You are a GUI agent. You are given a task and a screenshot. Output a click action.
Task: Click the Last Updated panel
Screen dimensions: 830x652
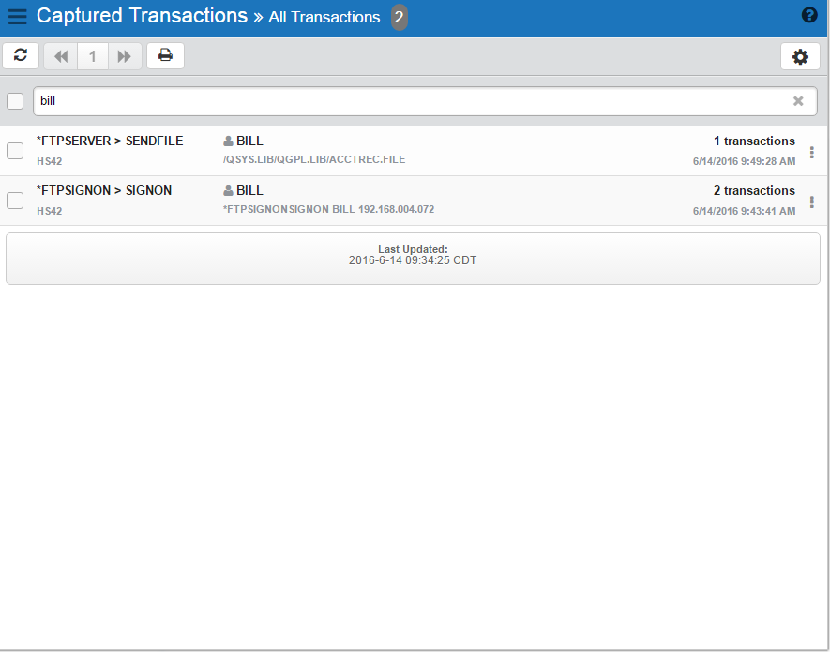[413, 259]
